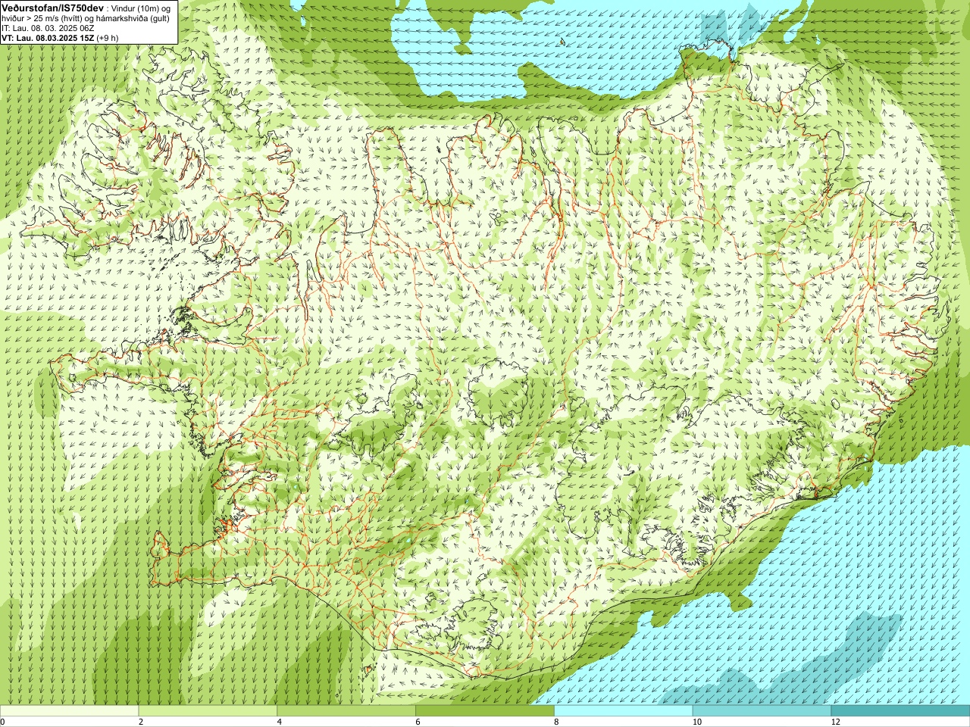
Task: Click the legend label '10'
Action: point(696,722)
